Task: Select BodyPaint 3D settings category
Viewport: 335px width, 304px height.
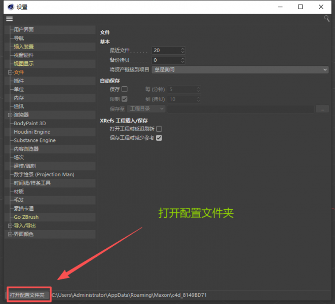Action: (30, 124)
